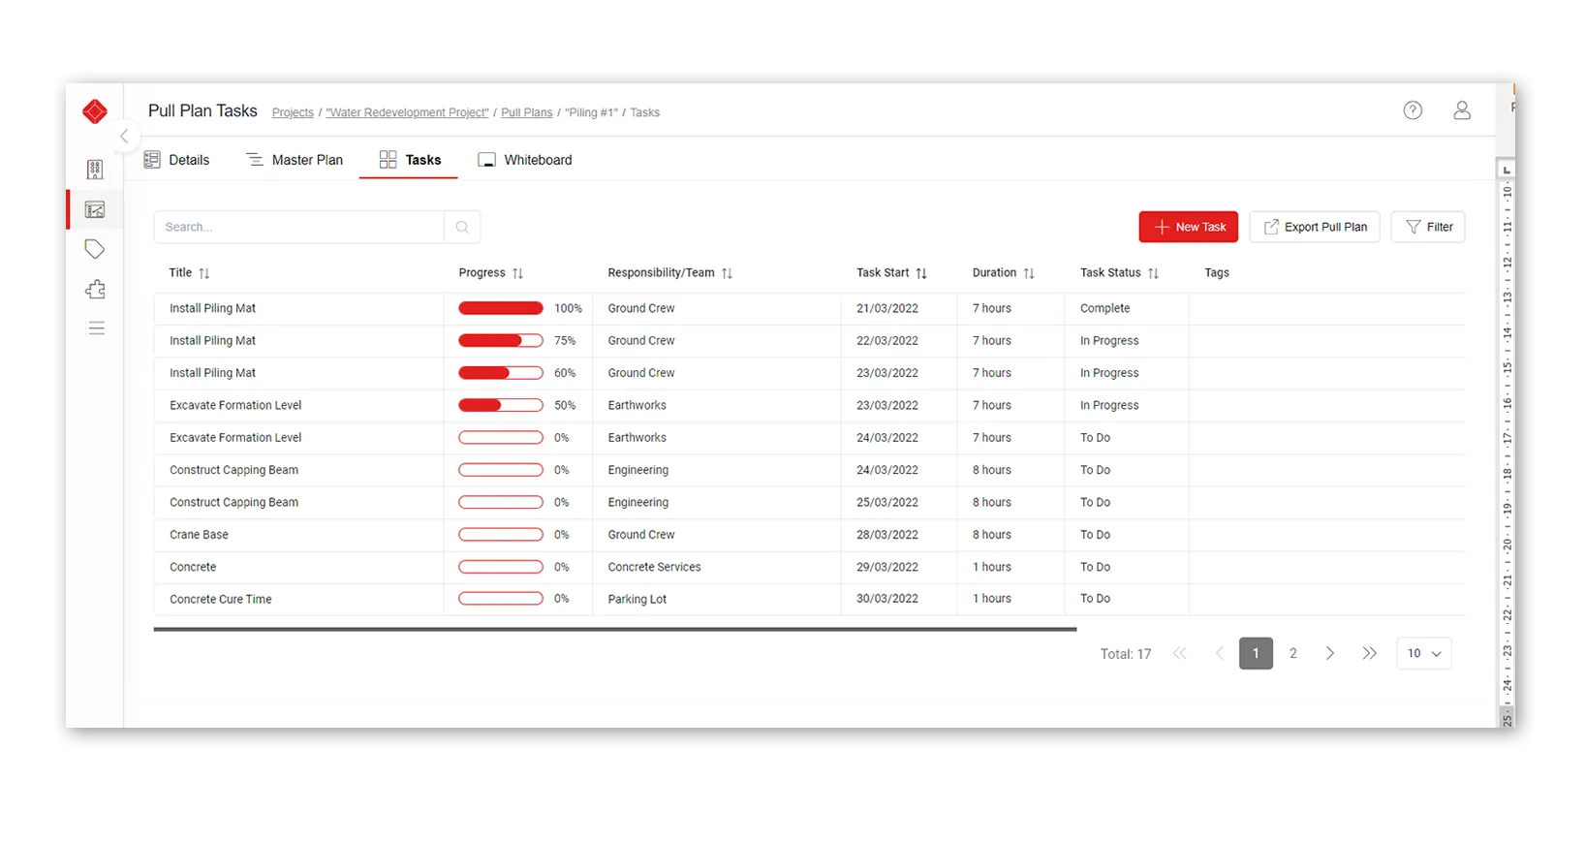The height and width of the screenshot is (843, 1585).
Task: Select the Tasks tab
Action: click(x=410, y=160)
